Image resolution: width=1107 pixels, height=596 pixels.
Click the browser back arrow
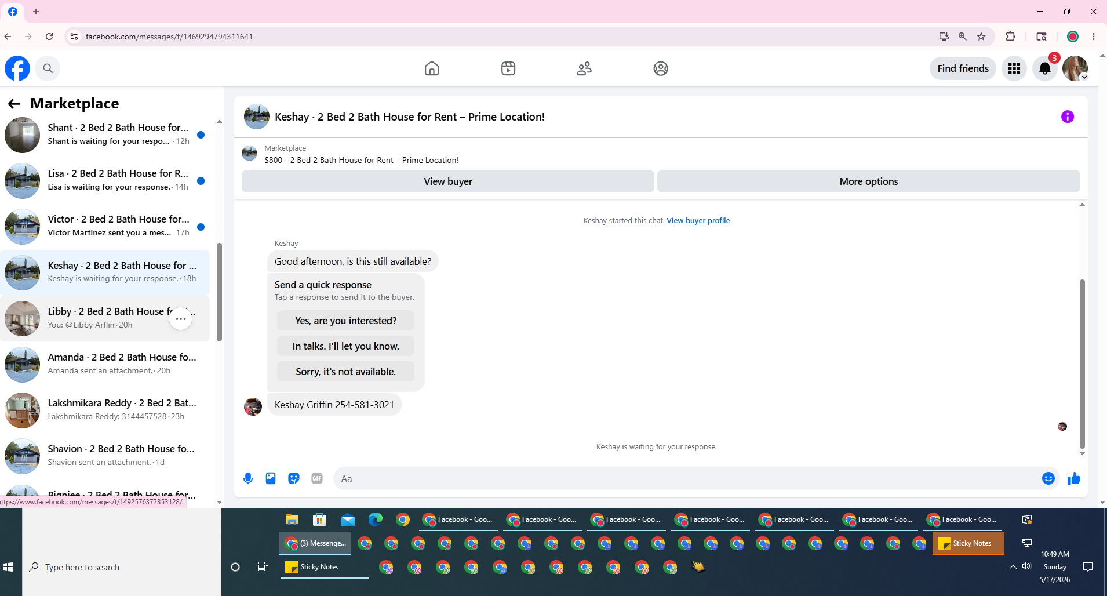pyautogui.click(x=8, y=37)
